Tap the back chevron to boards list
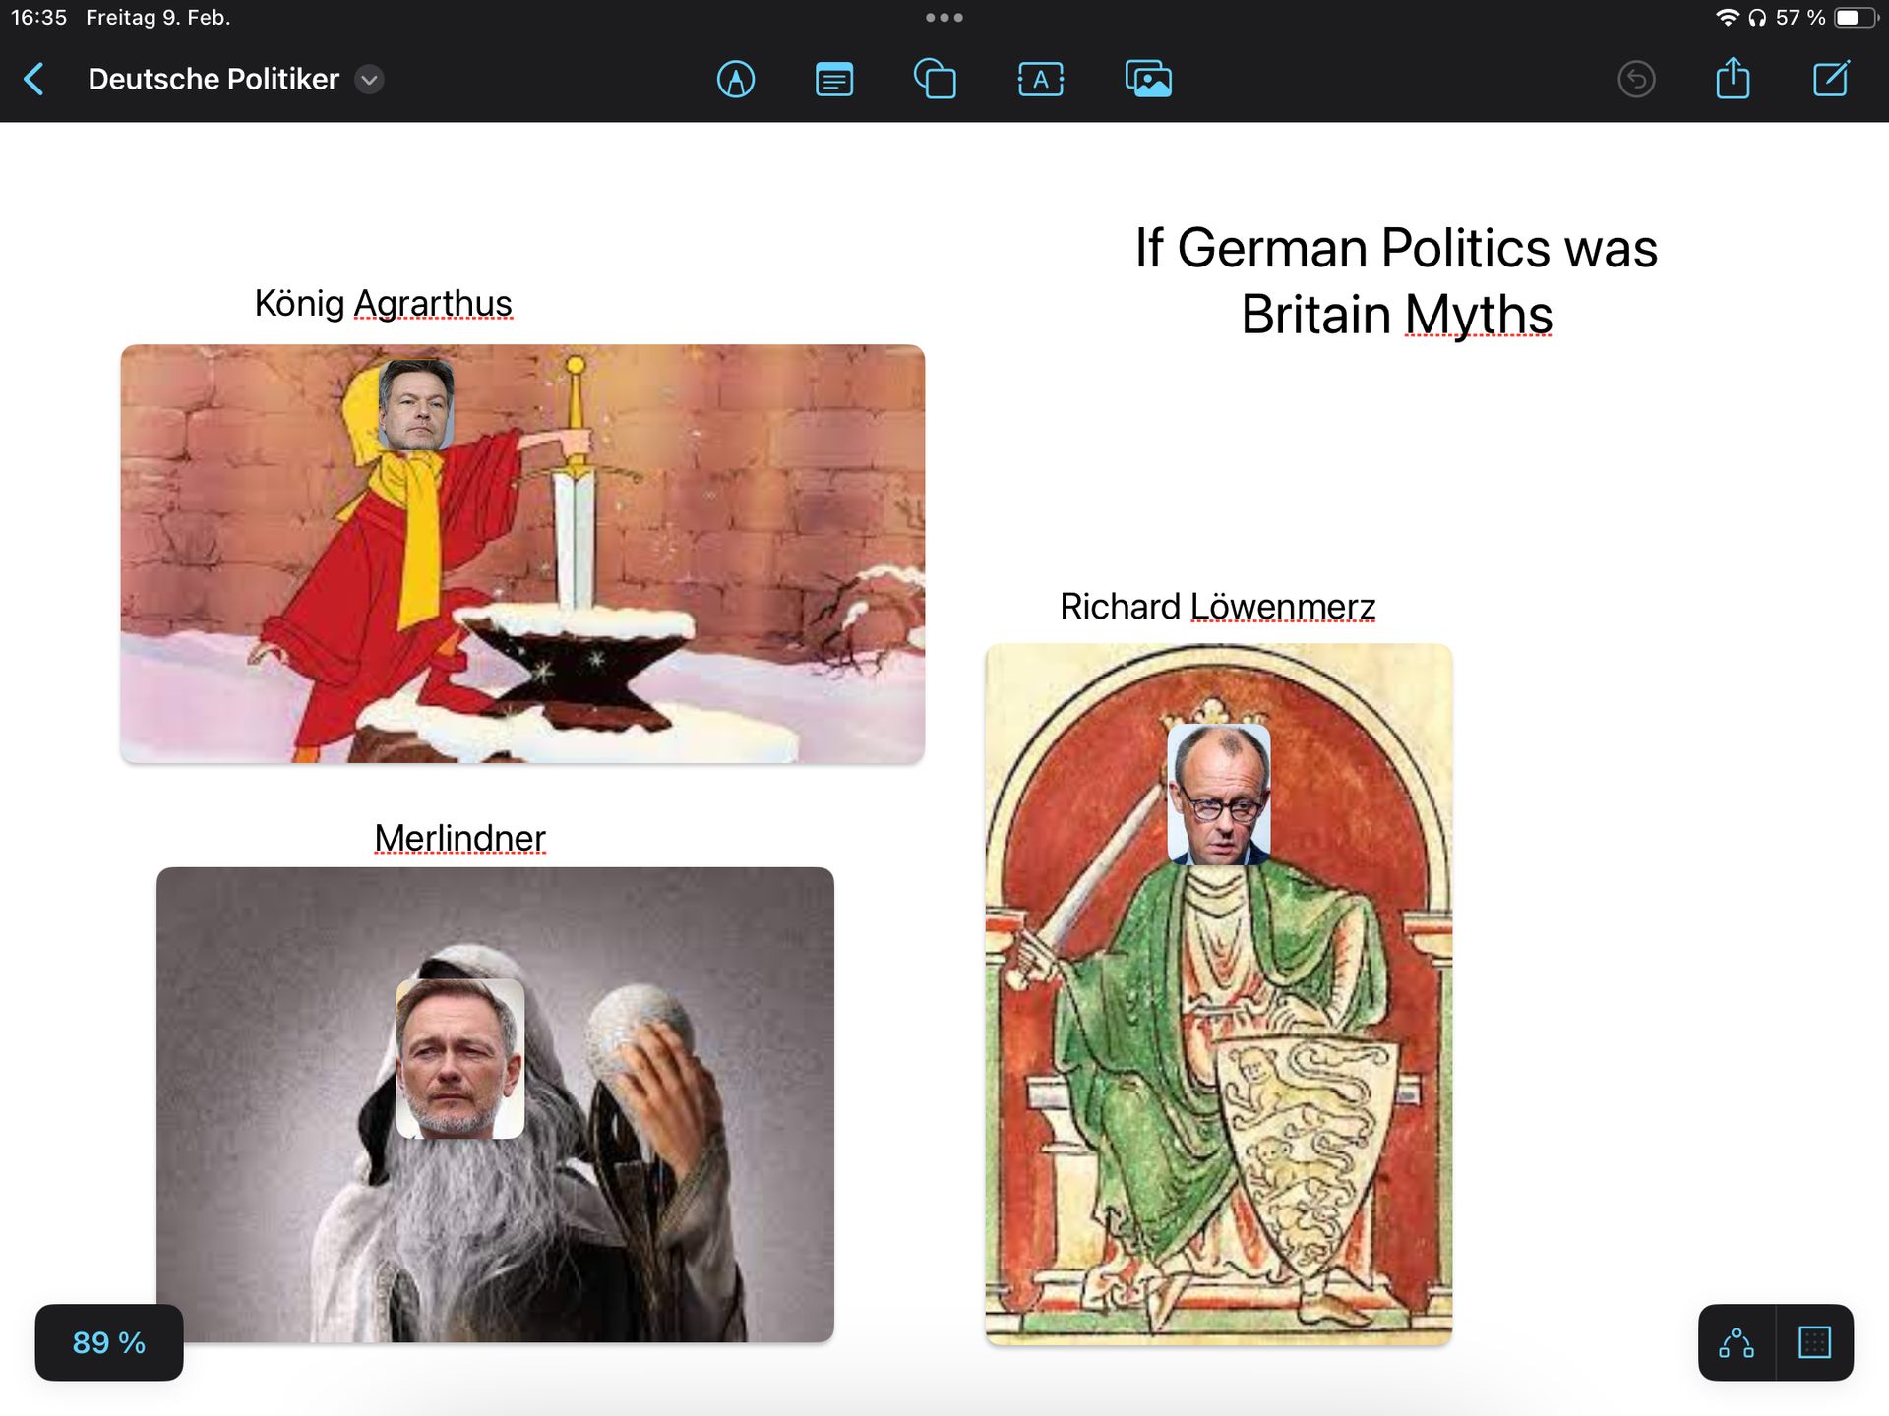Screen dimensions: 1889x1416 (34, 79)
